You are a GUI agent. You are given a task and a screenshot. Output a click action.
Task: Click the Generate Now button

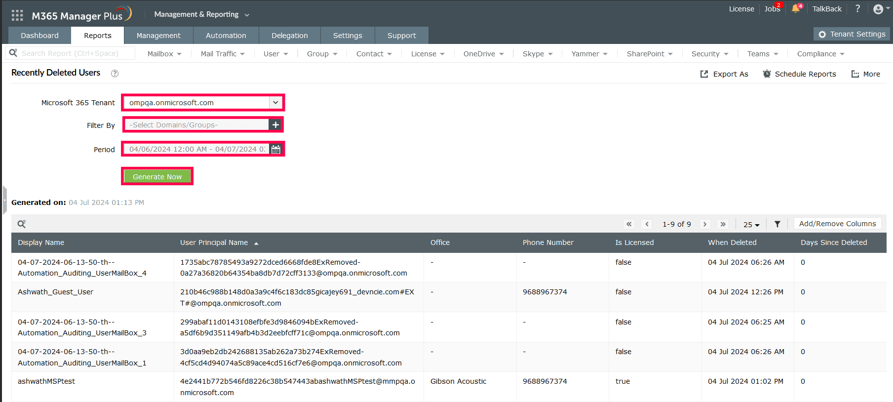click(x=157, y=177)
